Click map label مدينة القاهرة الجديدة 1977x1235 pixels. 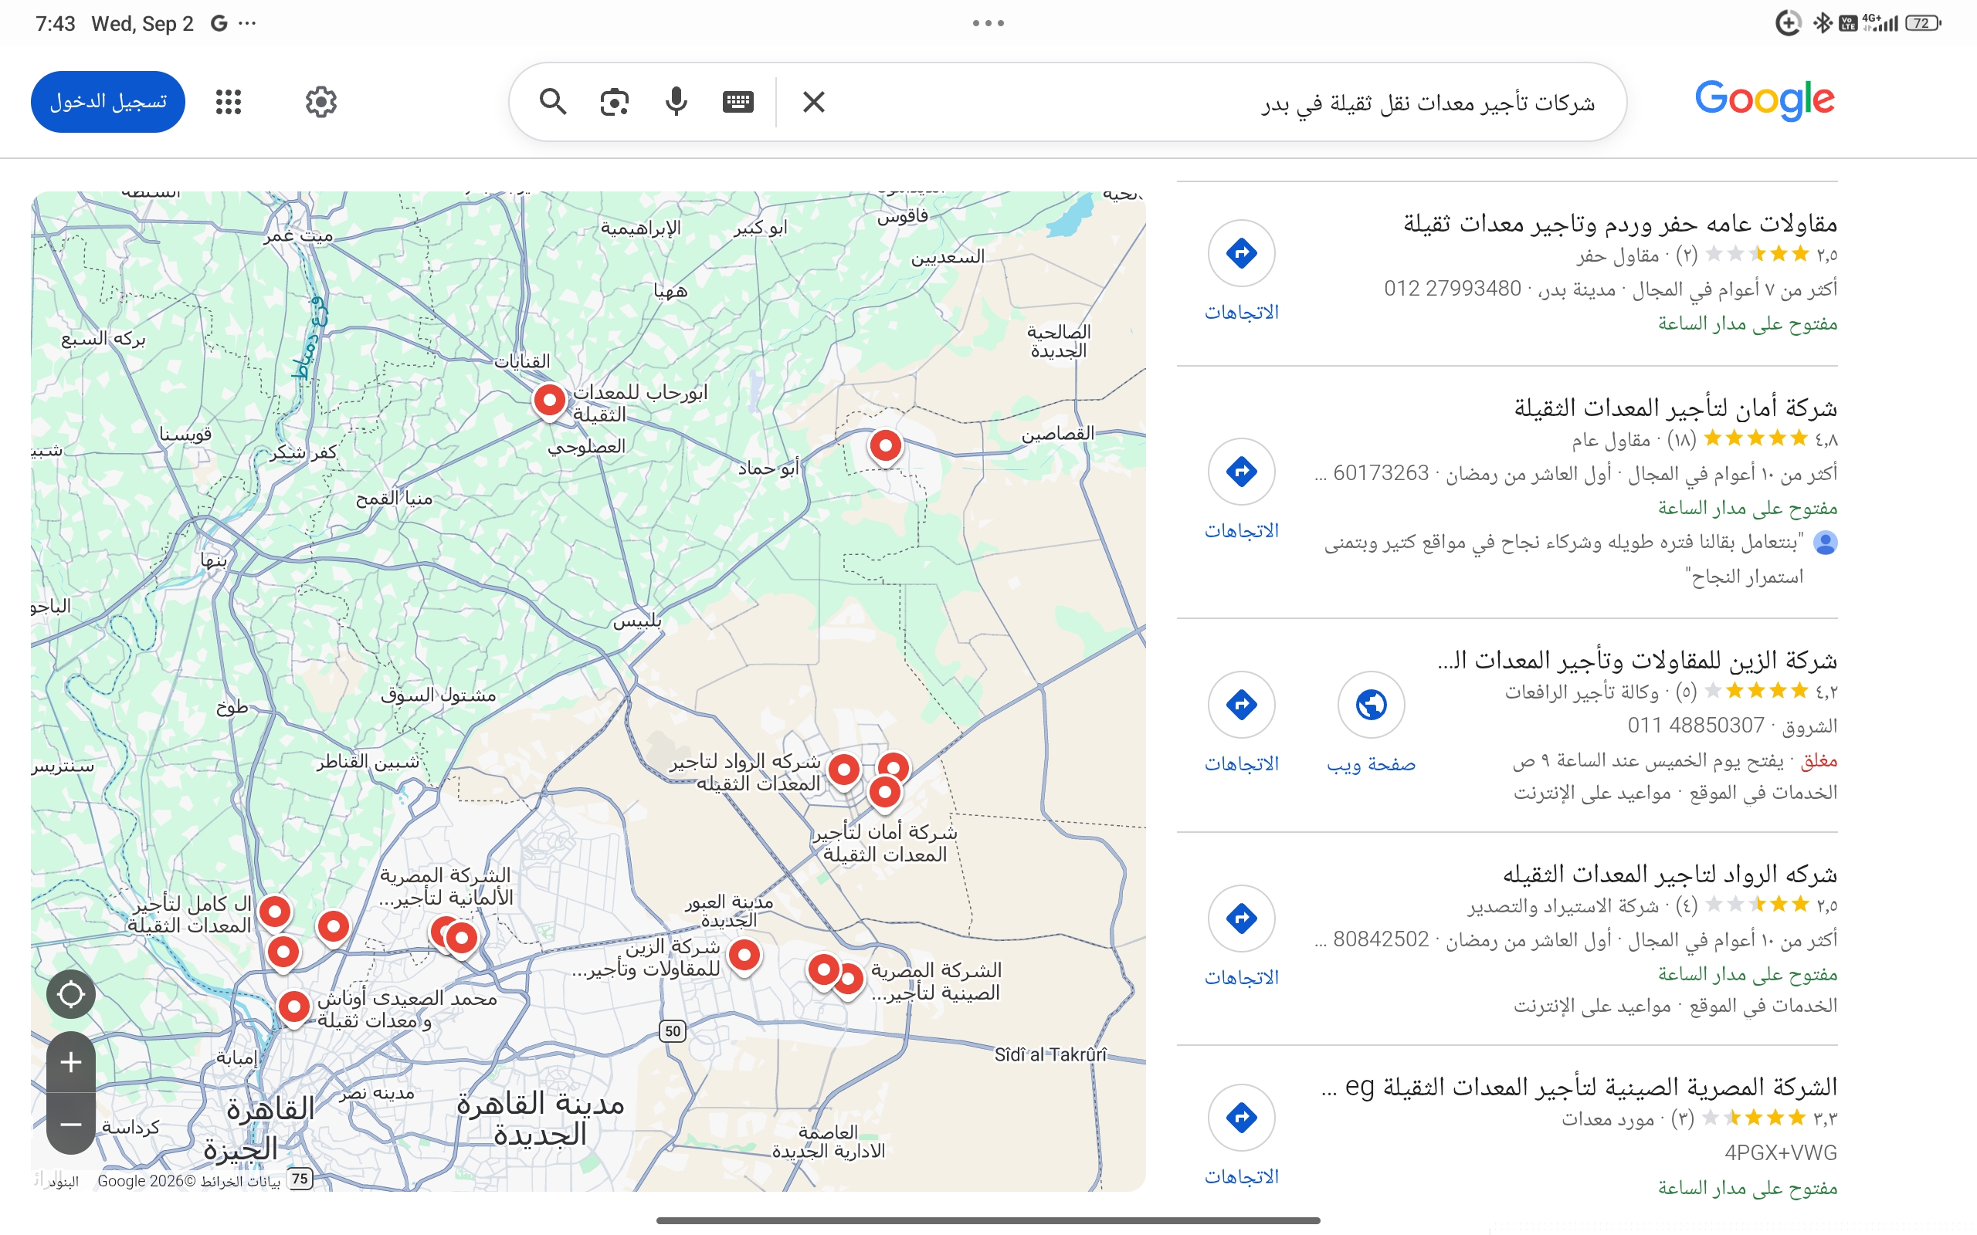point(540,1119)
